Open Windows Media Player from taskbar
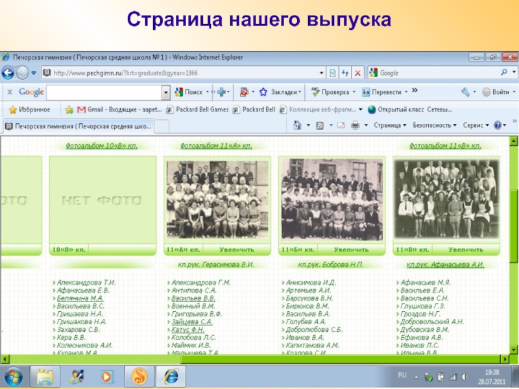The height and width of the screenshot is (389, 519). pyautogui.click(x=108, y=375)
